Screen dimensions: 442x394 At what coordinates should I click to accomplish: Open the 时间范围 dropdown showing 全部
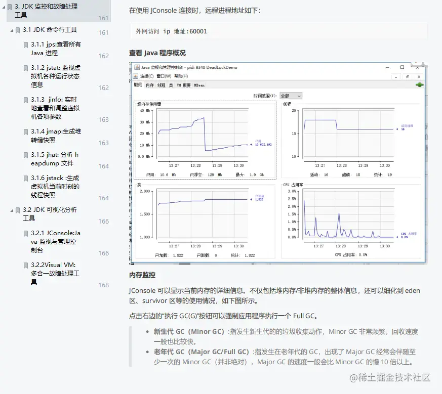pyautogui.click(x=291, y=95)
